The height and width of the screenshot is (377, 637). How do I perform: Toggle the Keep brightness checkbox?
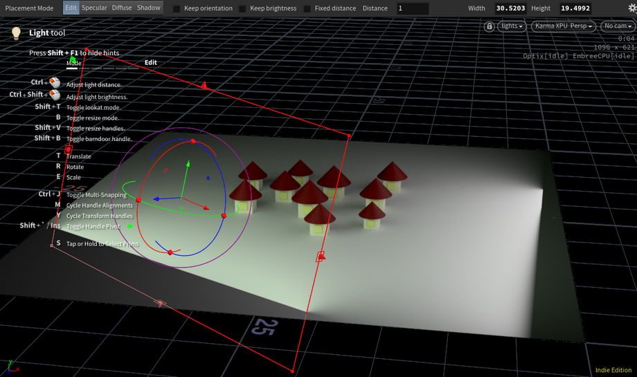point(242,8)
